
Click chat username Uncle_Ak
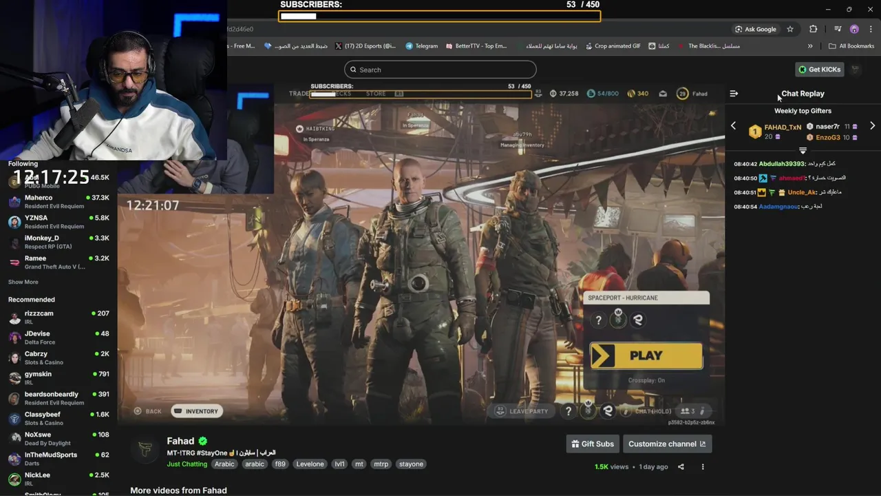tap(801, 192)
